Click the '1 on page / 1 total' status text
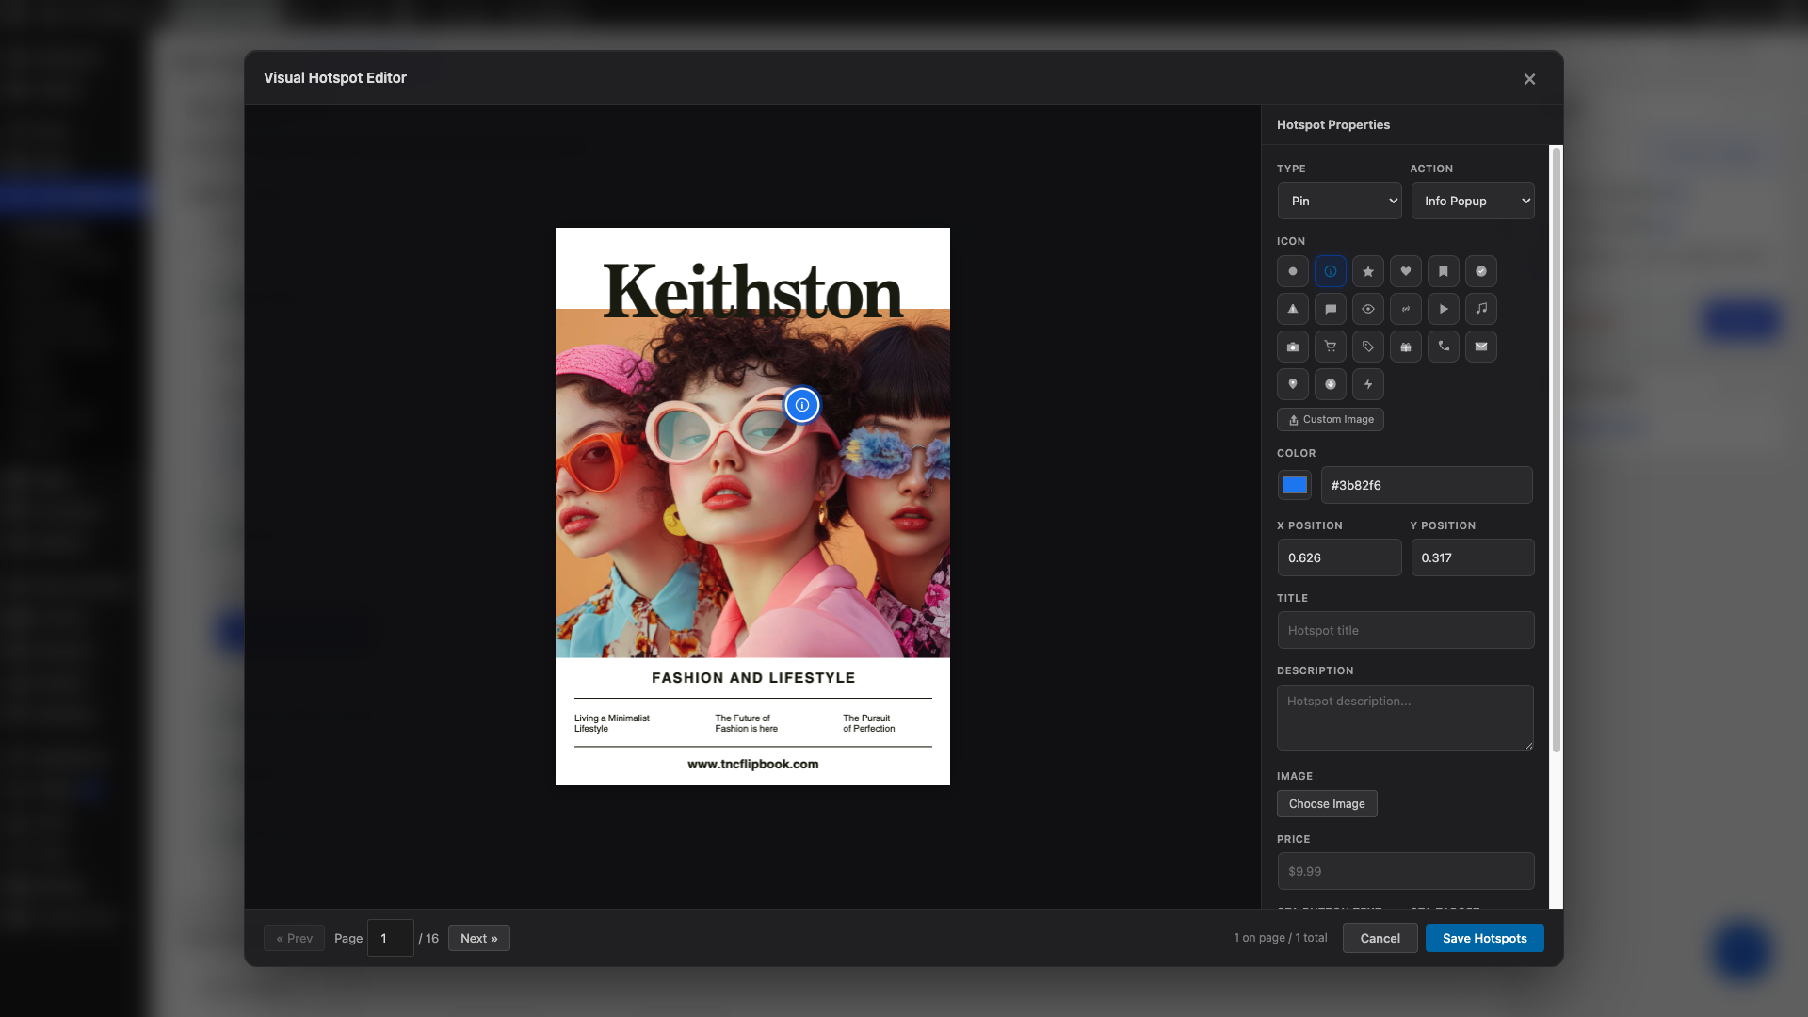The height and width of the screenshot is (1017, 1808). click(1281, 938)
